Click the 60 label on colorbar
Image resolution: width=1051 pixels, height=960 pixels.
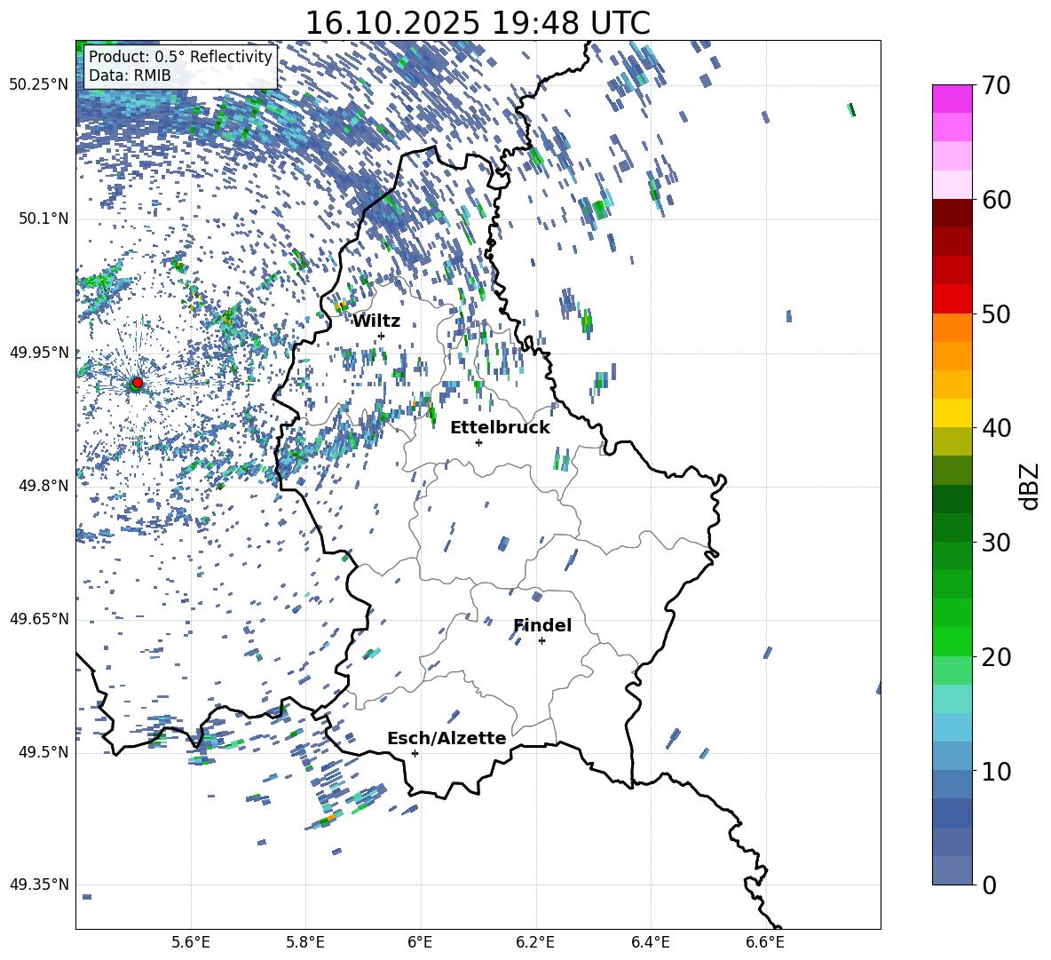(996, 200)
